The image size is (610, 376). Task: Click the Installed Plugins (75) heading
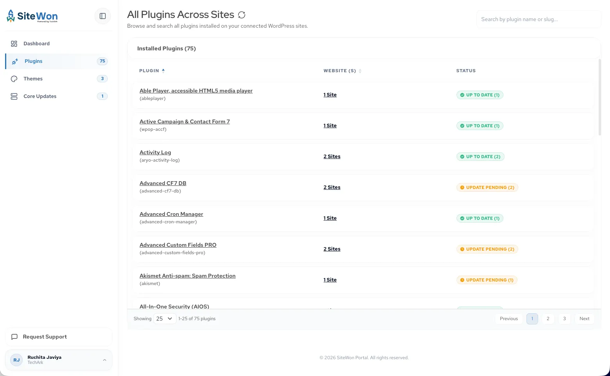click(166, 48)
